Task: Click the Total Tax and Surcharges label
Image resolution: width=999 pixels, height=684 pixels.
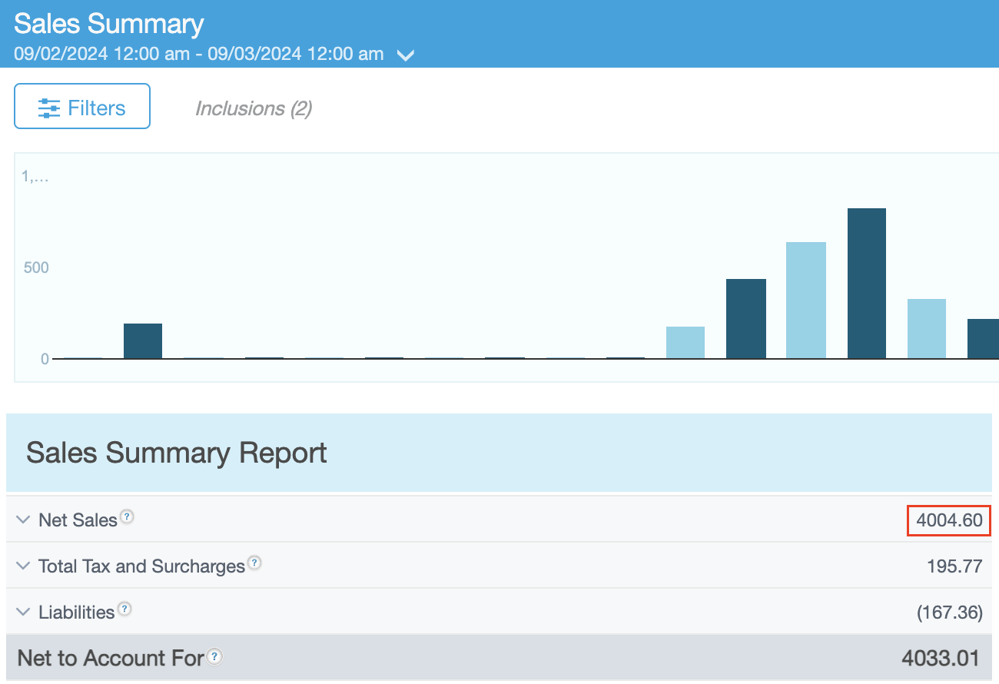Action: [x=141, y=566]
